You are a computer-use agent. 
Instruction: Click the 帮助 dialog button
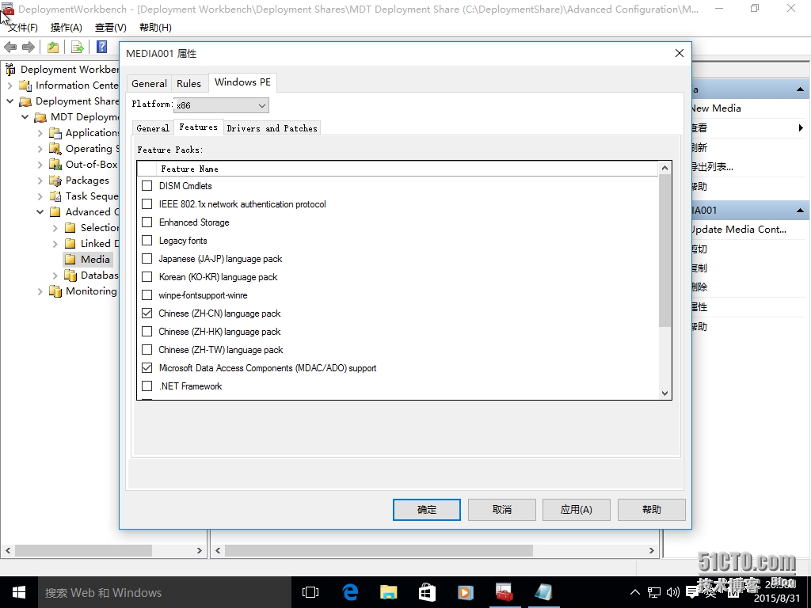click(x=651, y=510)
